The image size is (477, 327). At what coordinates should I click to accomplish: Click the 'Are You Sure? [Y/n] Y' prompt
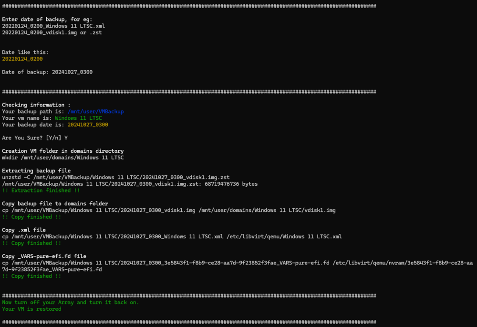[35, 137]
